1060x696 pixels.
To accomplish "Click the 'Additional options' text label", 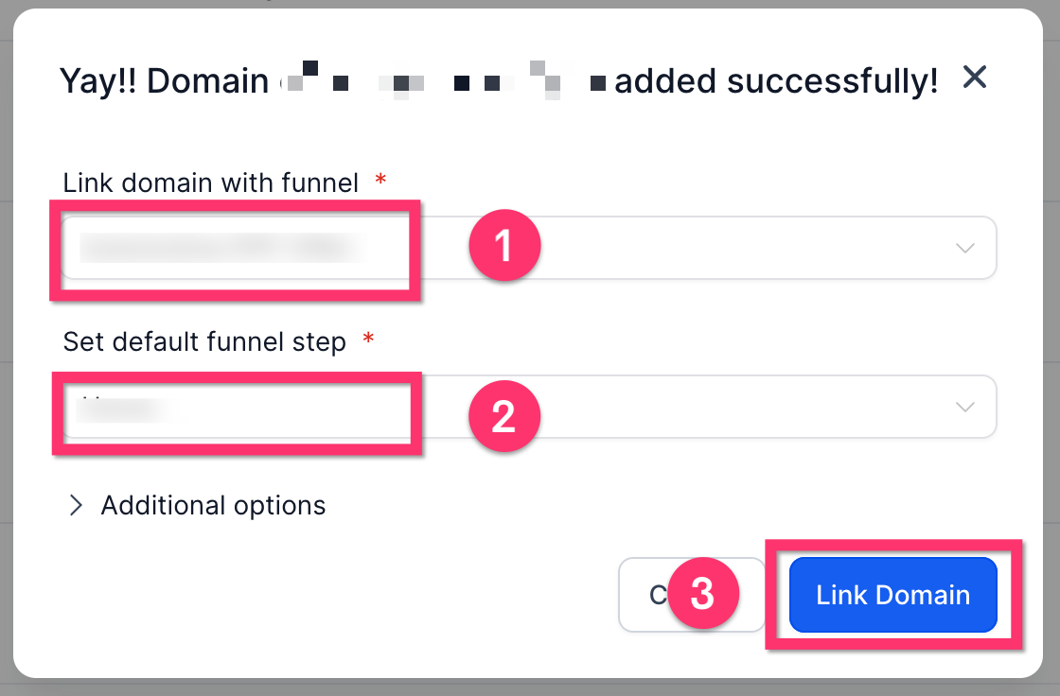I will pyautogui.click(x=212, y=505).
